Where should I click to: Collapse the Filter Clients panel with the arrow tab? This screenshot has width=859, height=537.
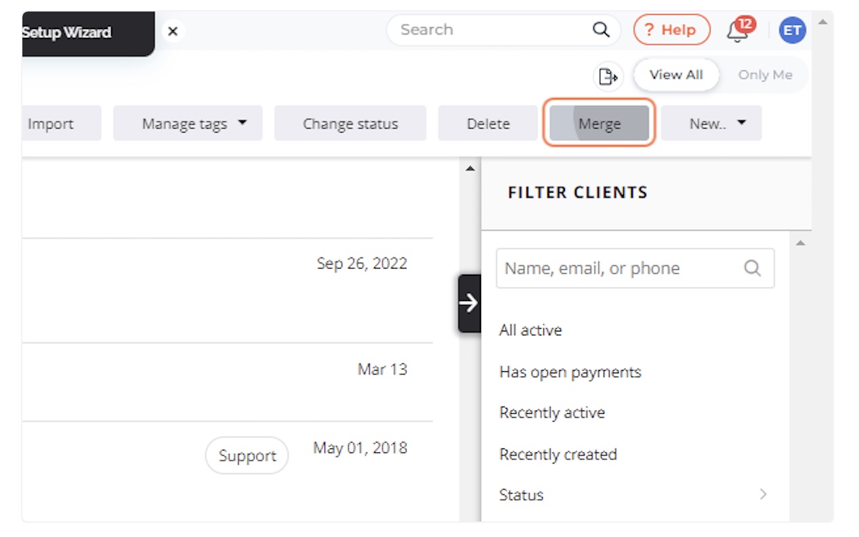pos(469,304)
